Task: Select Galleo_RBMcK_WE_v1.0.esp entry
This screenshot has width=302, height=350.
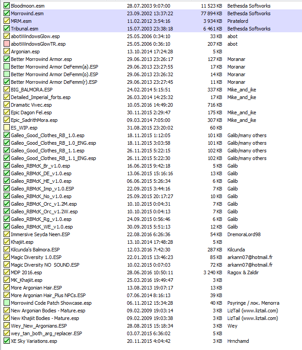Action: (x=42, y=227)
